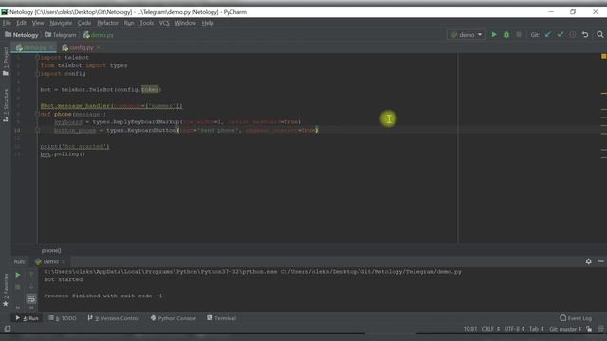Open Git history clock icon
This screenshot has width=607, height=341.
(573, 35)
